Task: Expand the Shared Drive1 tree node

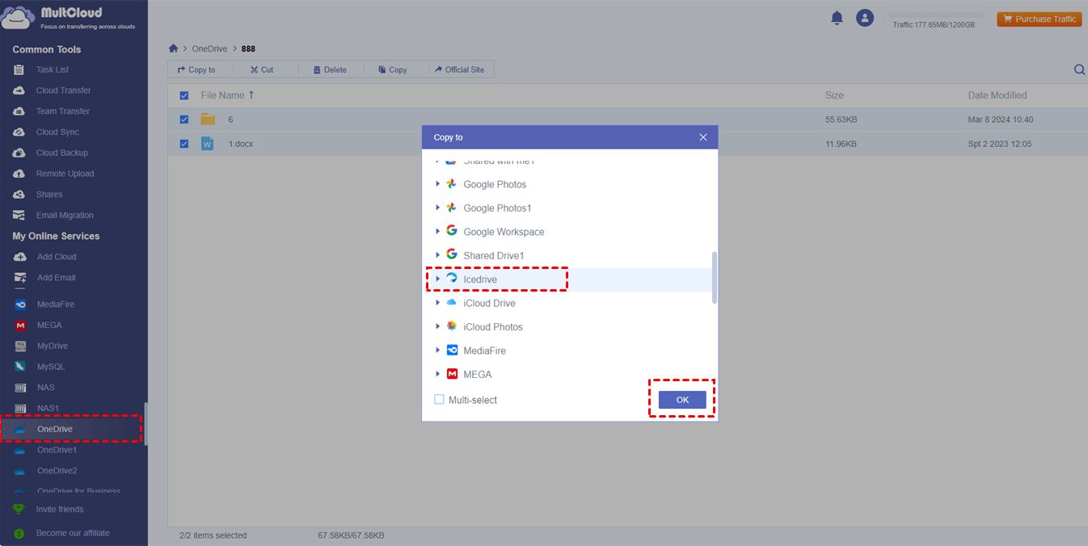Action: coord(438,255)
